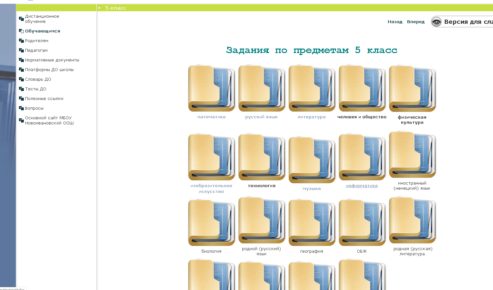Click the eye icon for accessibility version

click(x=436, y=22)
